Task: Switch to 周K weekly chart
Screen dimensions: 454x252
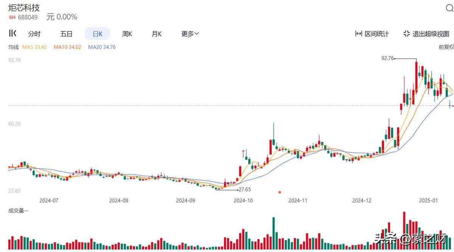Action: pyautogui.click(x=127, y=34)
